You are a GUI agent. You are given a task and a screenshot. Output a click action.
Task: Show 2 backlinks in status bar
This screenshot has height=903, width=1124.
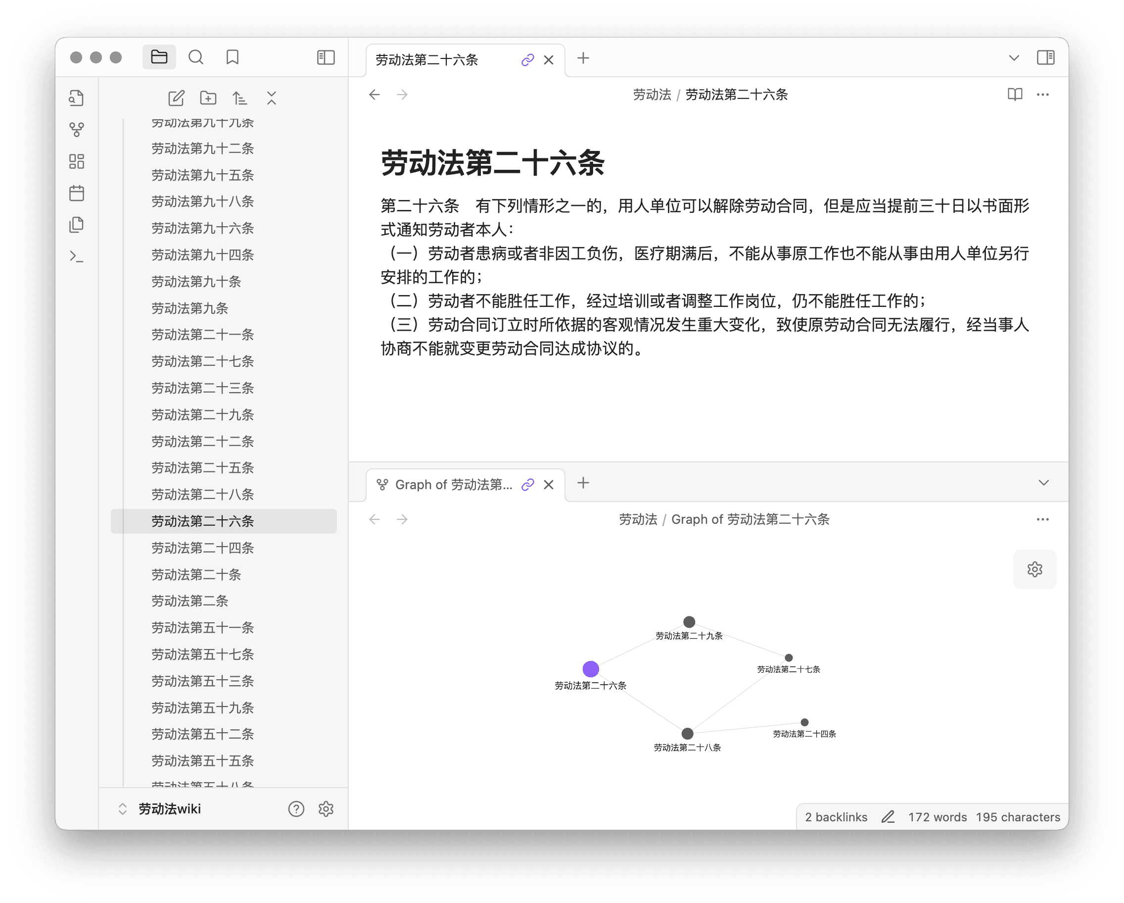tap(836, 817)
